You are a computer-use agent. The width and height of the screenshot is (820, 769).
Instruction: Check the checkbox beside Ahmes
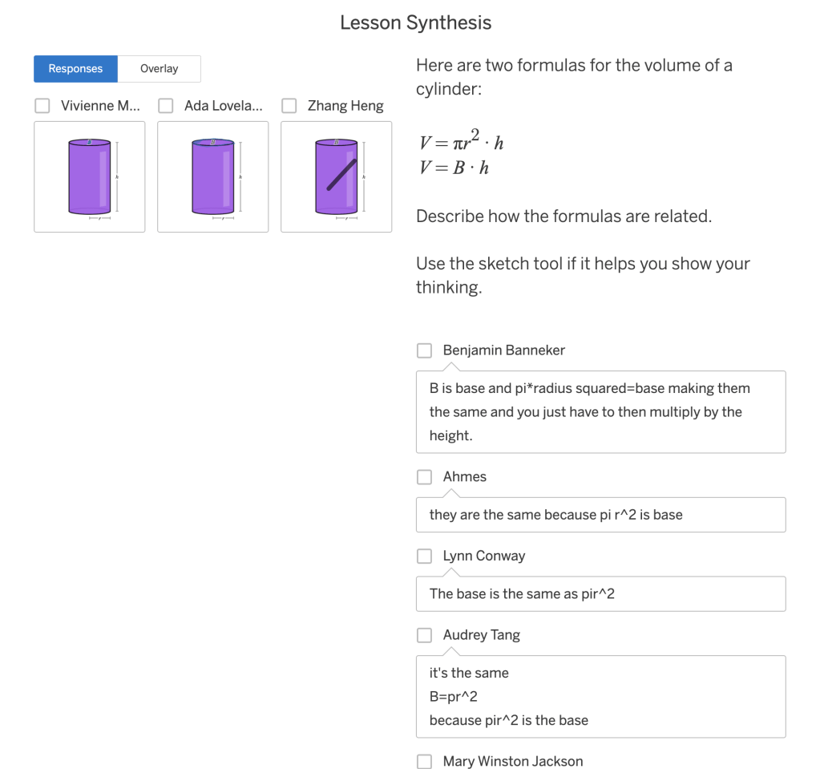click(x=424, y=476)
